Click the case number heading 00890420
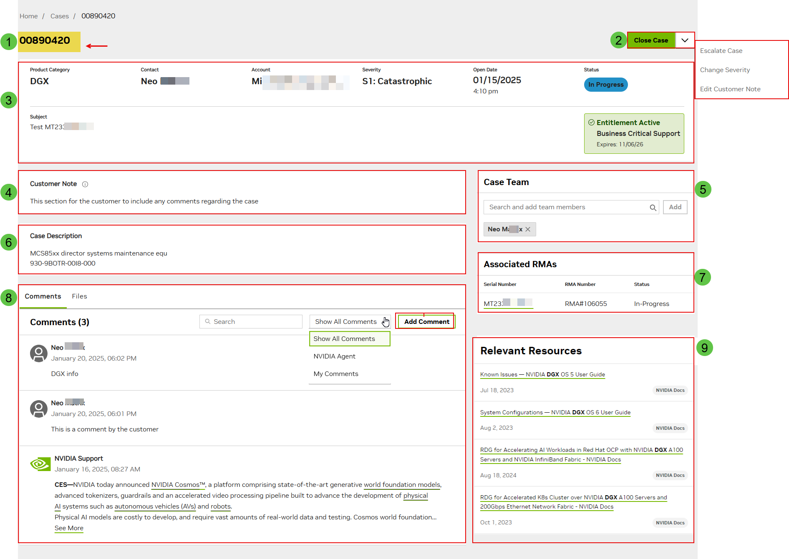The image size is (789, 559). point(45,41)
